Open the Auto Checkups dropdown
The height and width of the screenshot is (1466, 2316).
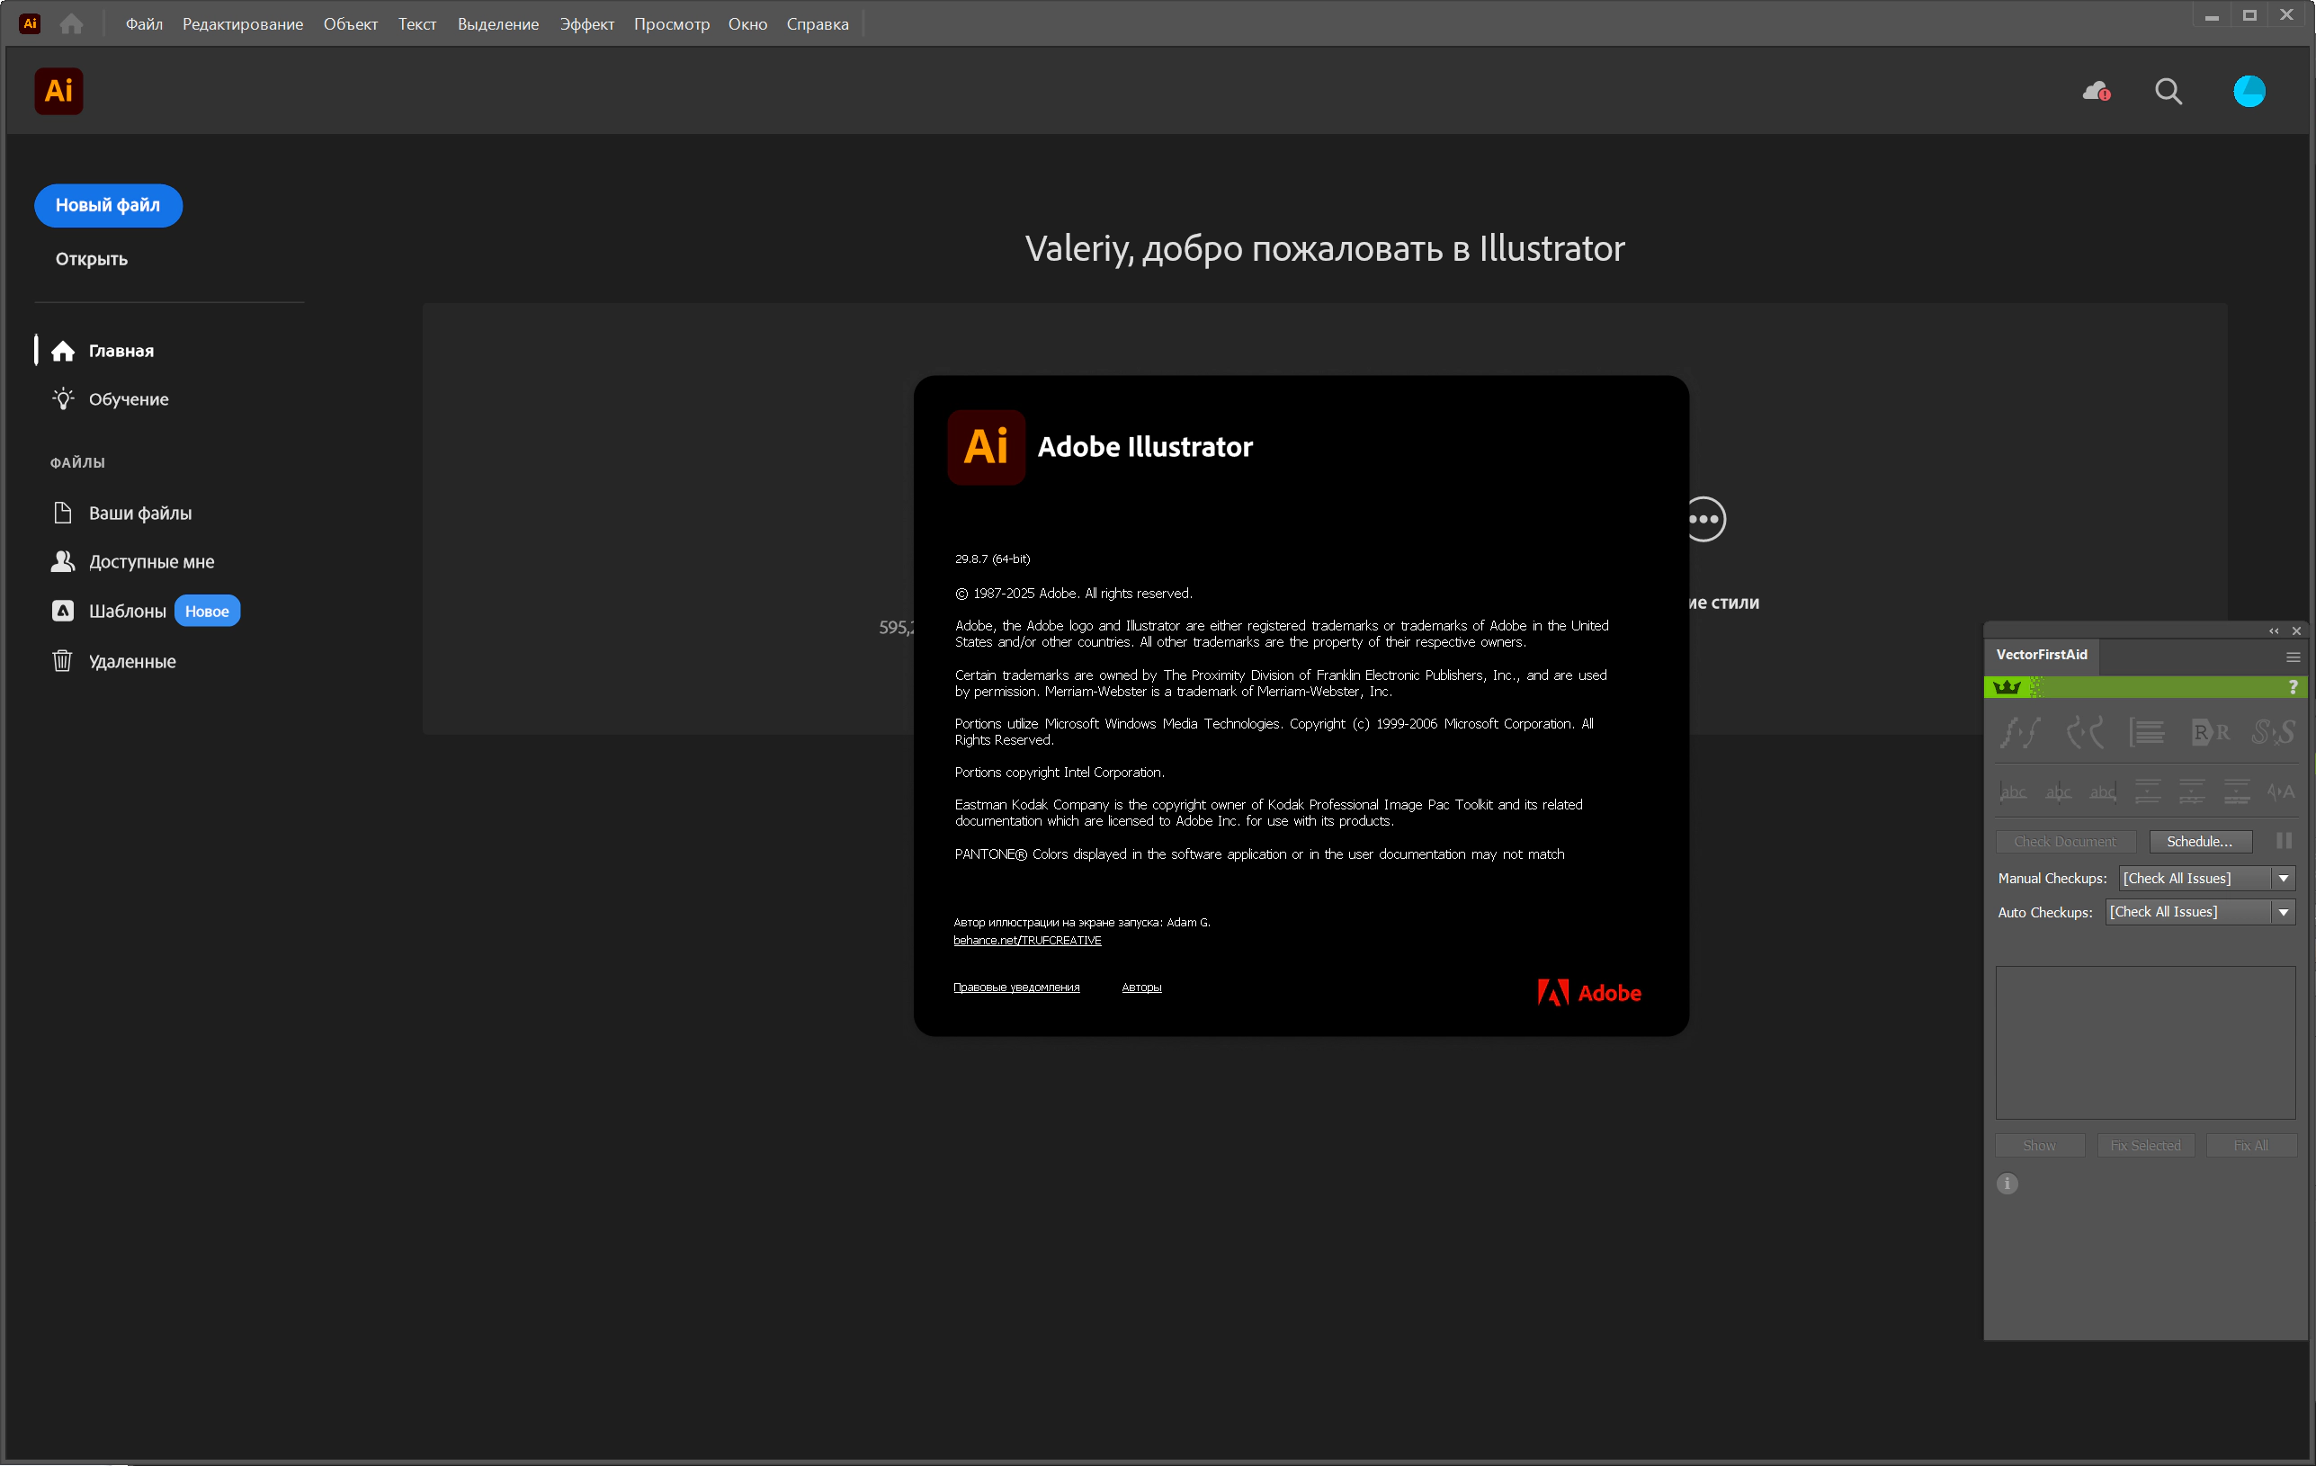[2200, 912]
